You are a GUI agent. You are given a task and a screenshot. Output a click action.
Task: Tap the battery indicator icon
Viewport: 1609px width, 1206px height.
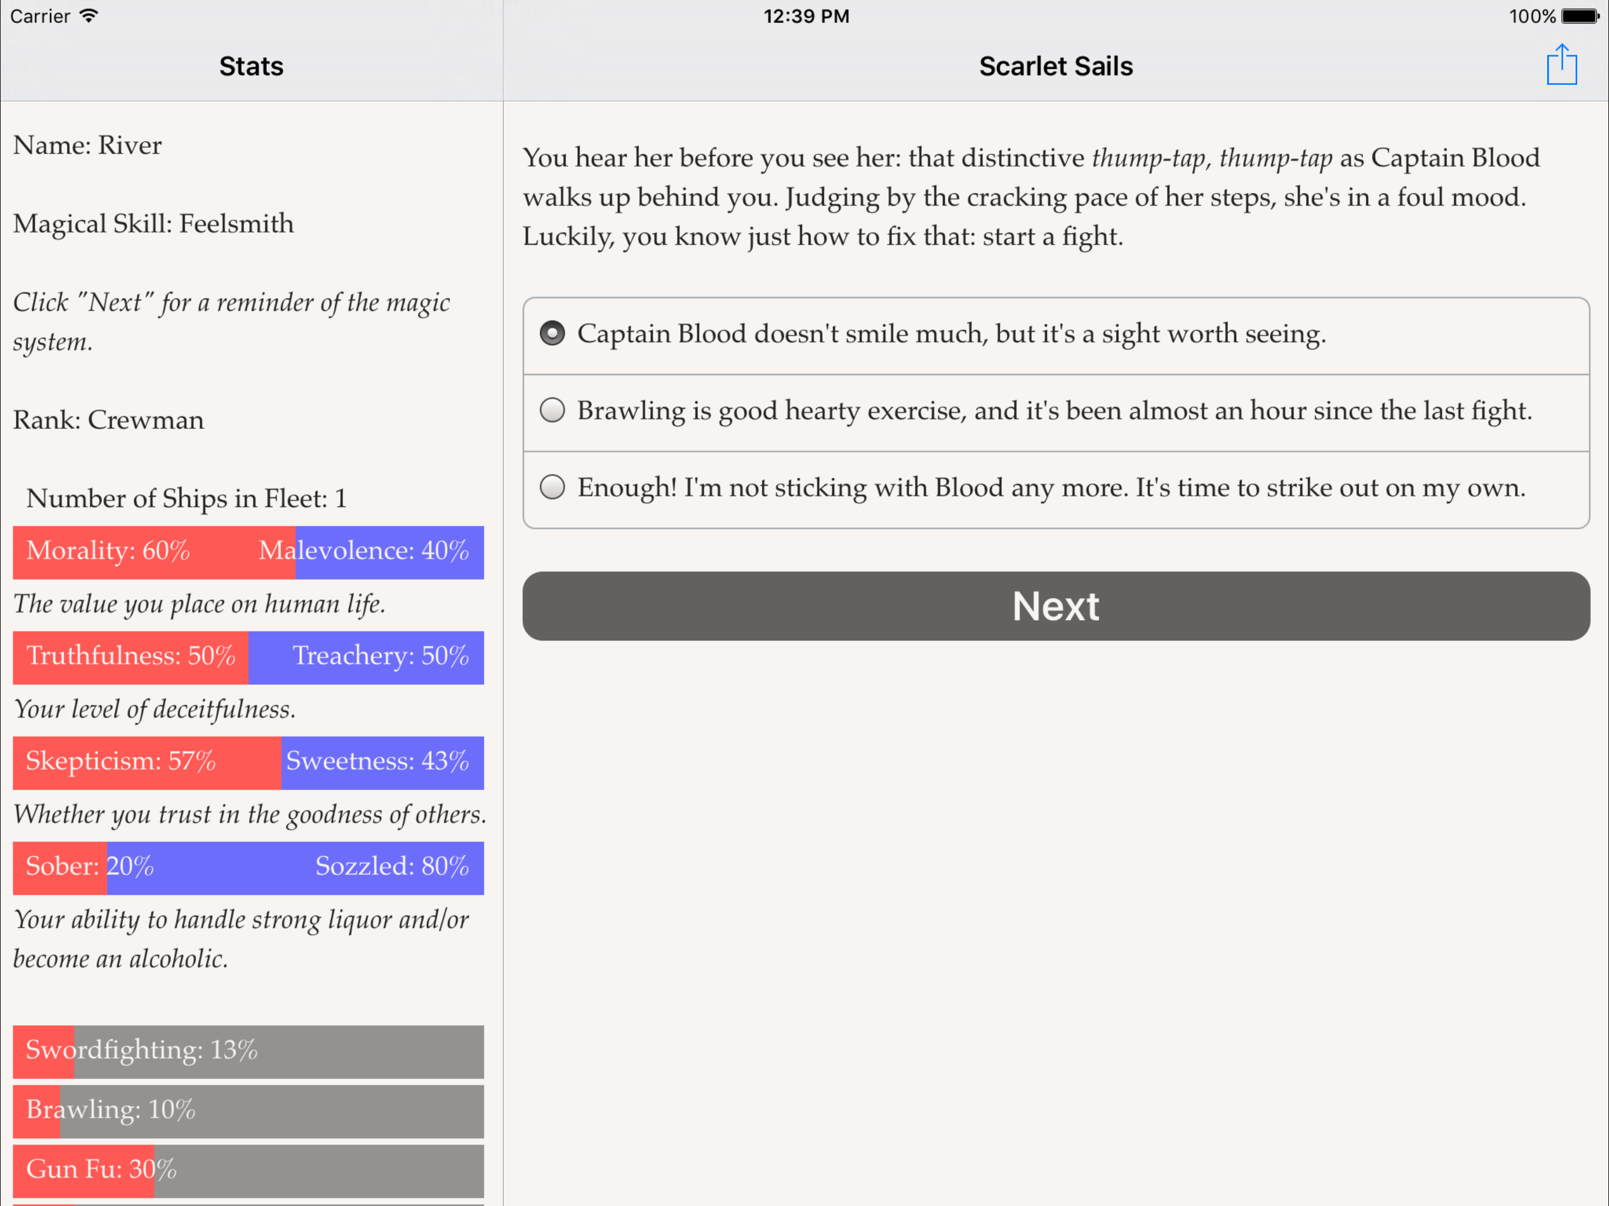coord(1579,16)
